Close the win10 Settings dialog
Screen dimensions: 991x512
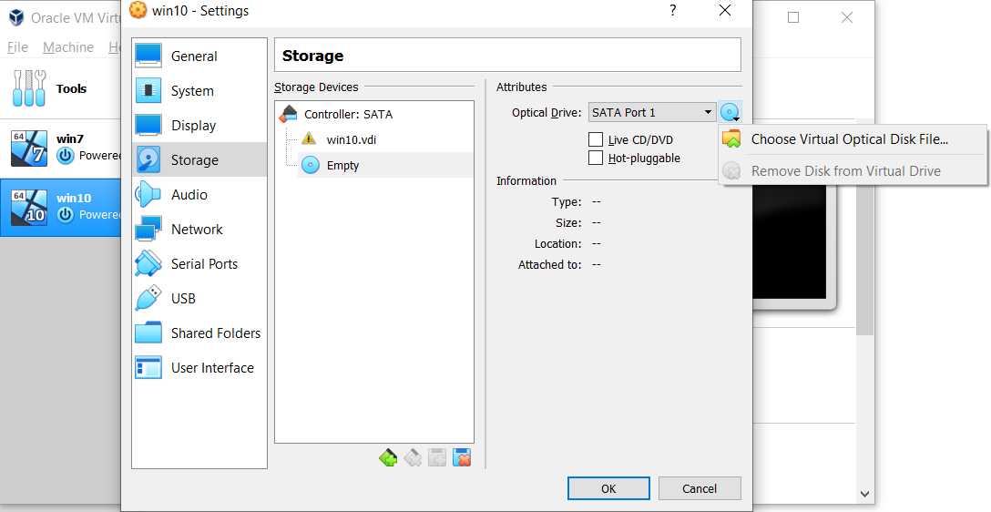(x=725, y=11)
